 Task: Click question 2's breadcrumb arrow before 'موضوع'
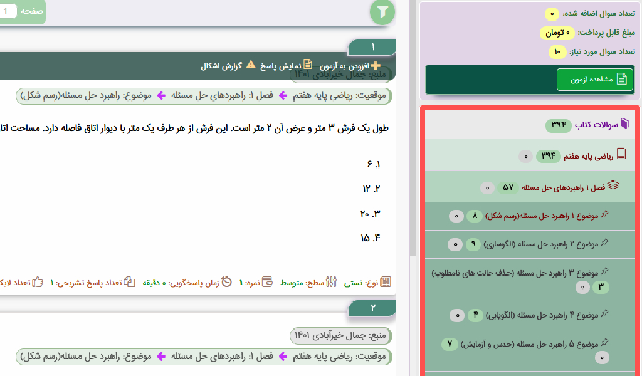[x=161, y=357]
